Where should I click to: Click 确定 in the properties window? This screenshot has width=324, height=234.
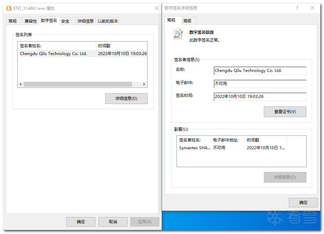[81, 222]
